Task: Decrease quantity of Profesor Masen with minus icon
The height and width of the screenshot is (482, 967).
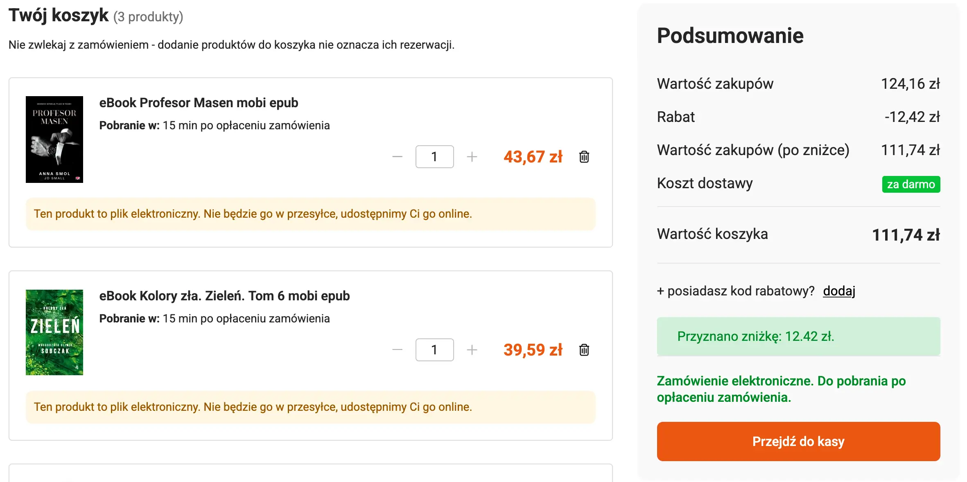Action: 396,157
